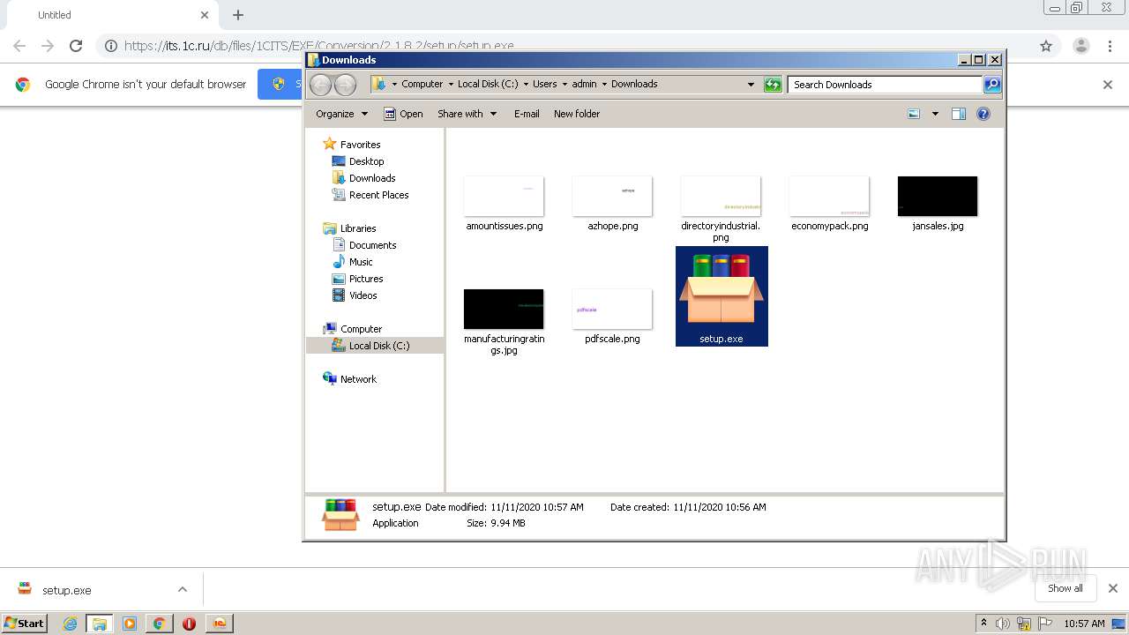Select Downloads under Favorites

tap(372, 178)
